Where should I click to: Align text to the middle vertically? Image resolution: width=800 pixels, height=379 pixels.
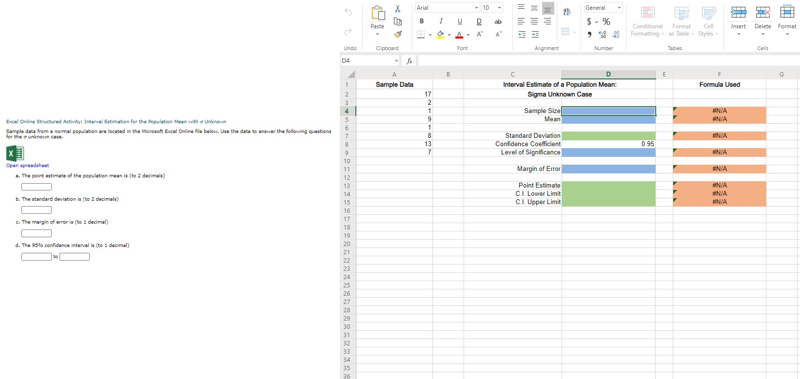[534, 8]
